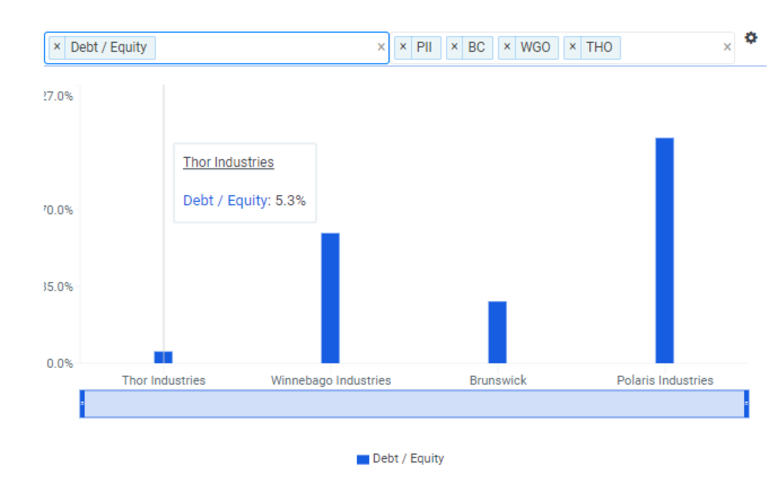Click the Polaris Industries bar
Viewport: 778px width, 493px height.
click(x=665, y=250)
